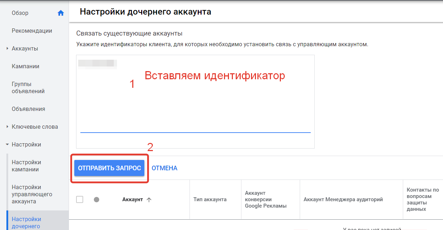Expand the Аккаунты section in sidebar
This screenshot has width=443, height=230.
tap(7, 49)
